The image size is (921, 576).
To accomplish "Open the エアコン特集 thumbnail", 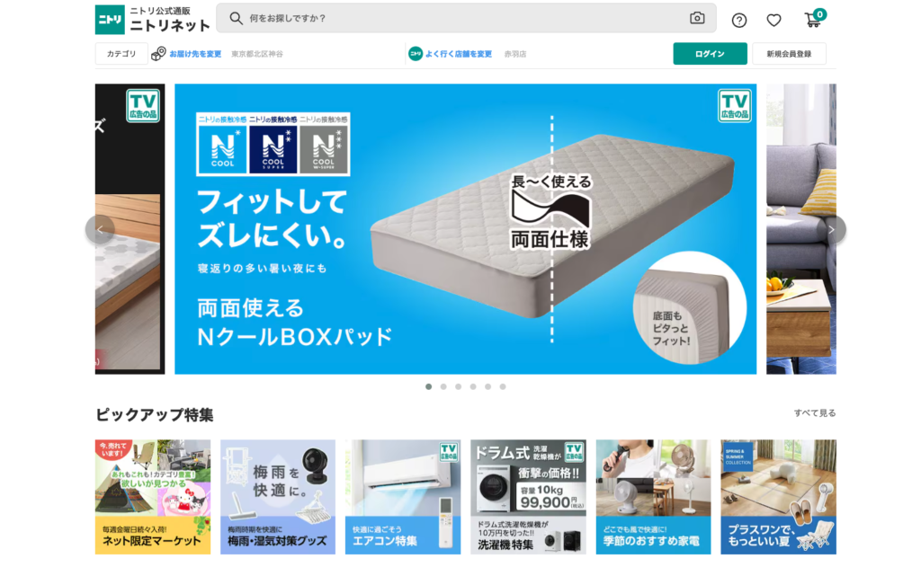I will click(403, 497).
